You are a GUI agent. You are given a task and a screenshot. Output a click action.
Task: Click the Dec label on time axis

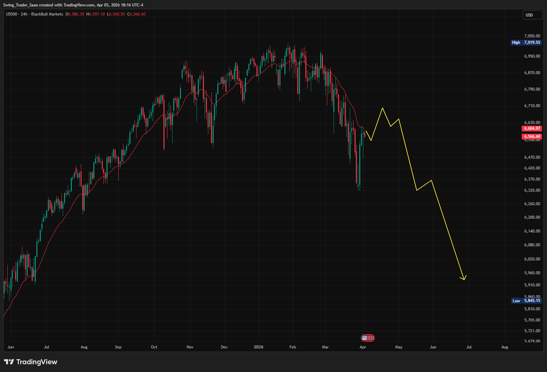224,347
